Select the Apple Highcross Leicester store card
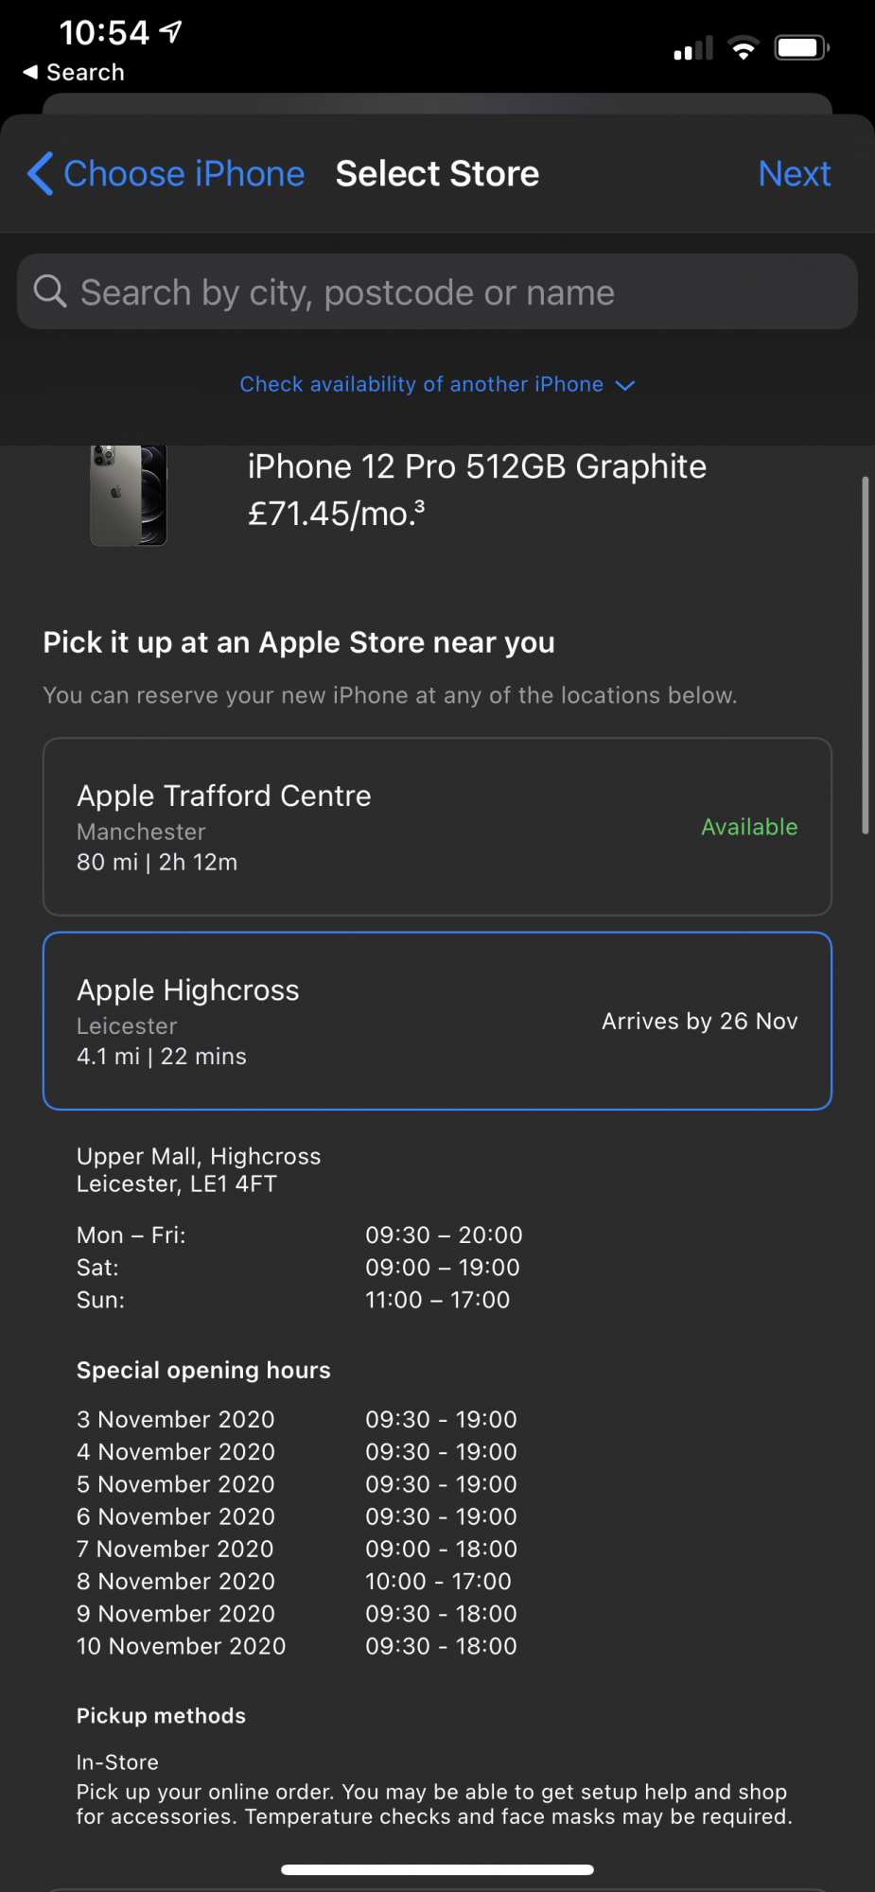875x1892 pixels. (x=437, y=1021)
